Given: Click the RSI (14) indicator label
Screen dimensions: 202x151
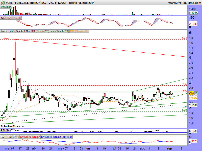Looking at the screenshot, I should (6, 131).
